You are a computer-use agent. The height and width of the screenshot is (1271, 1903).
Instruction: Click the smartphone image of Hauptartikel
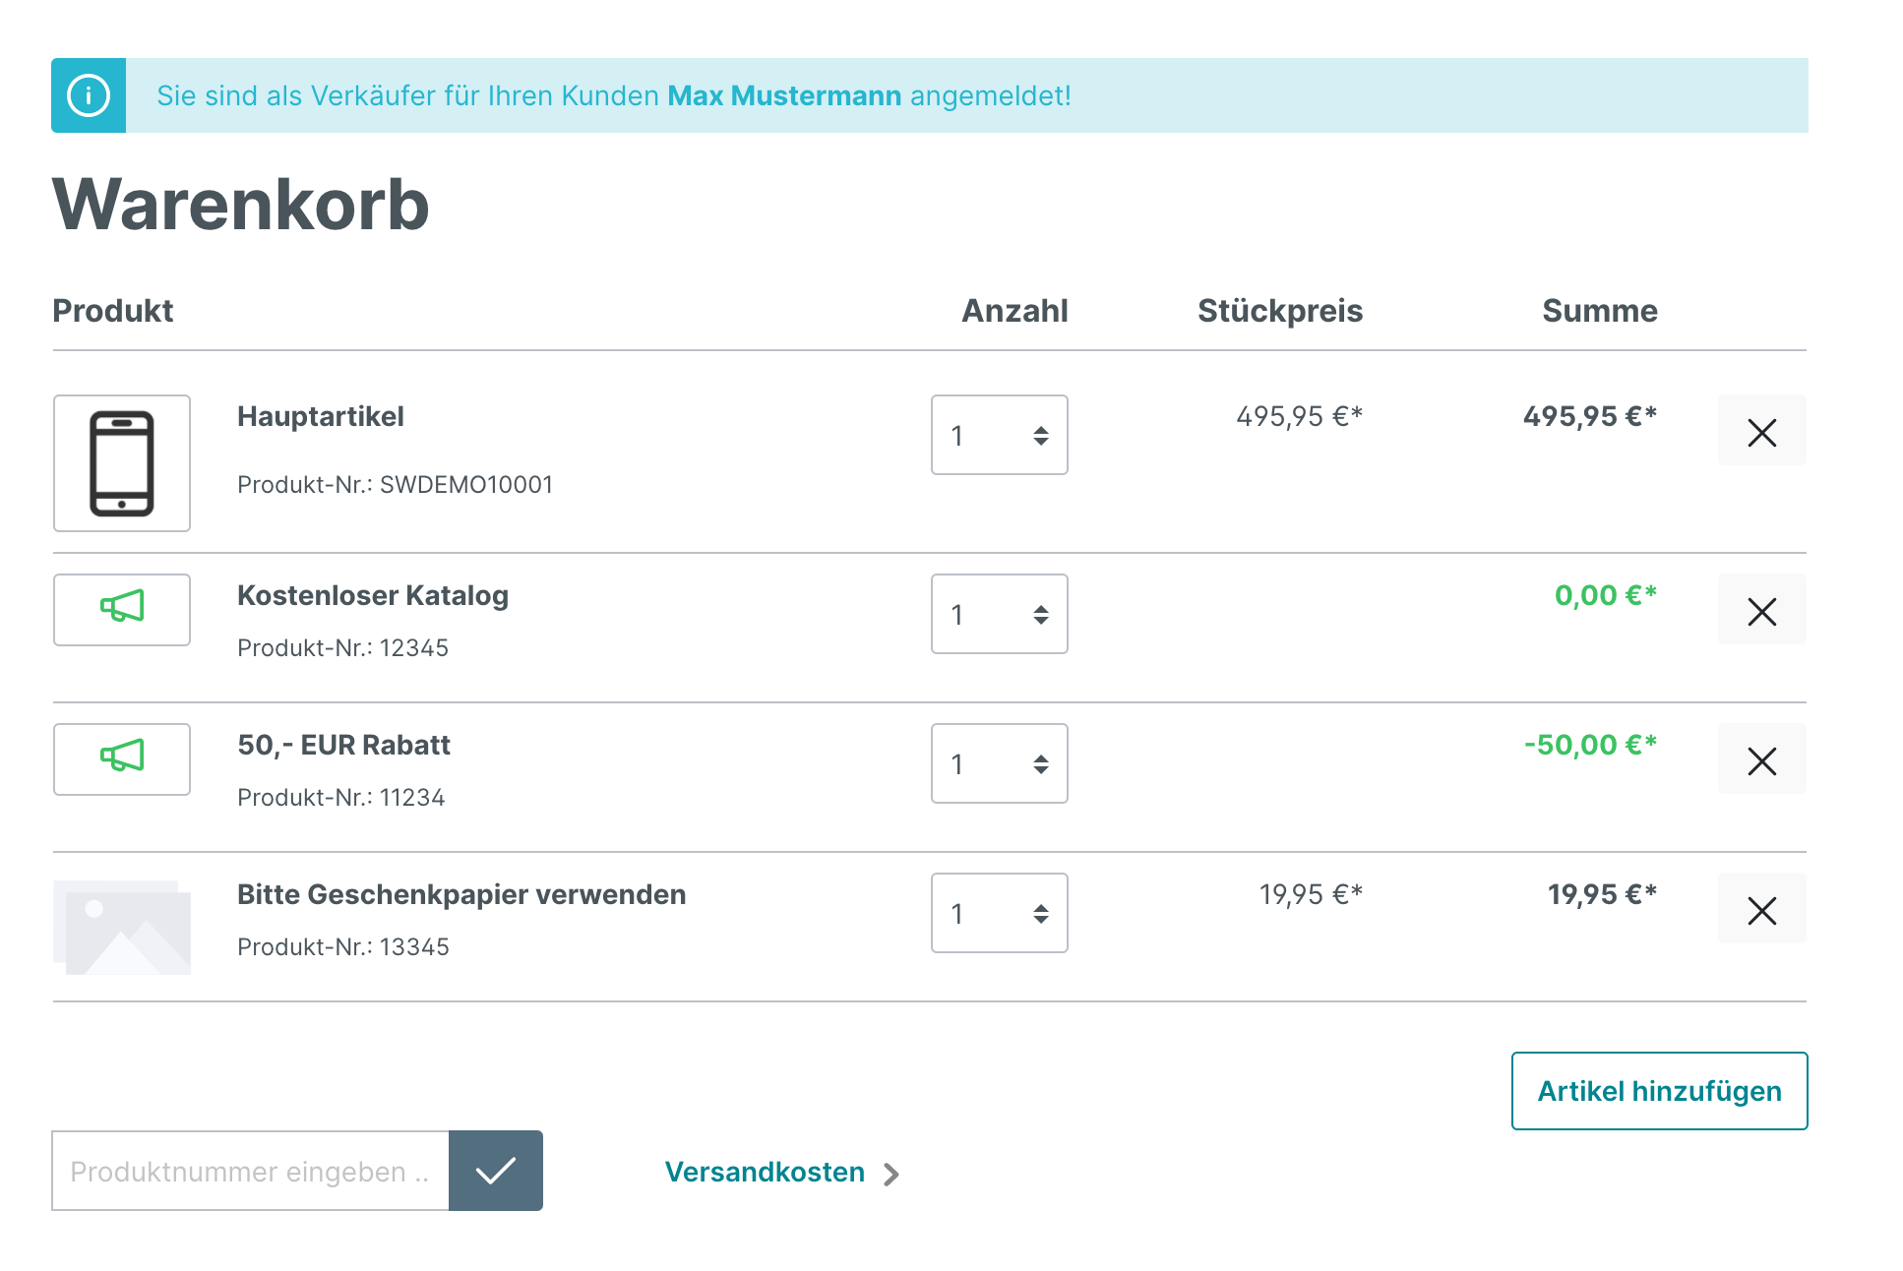[122, 463]
